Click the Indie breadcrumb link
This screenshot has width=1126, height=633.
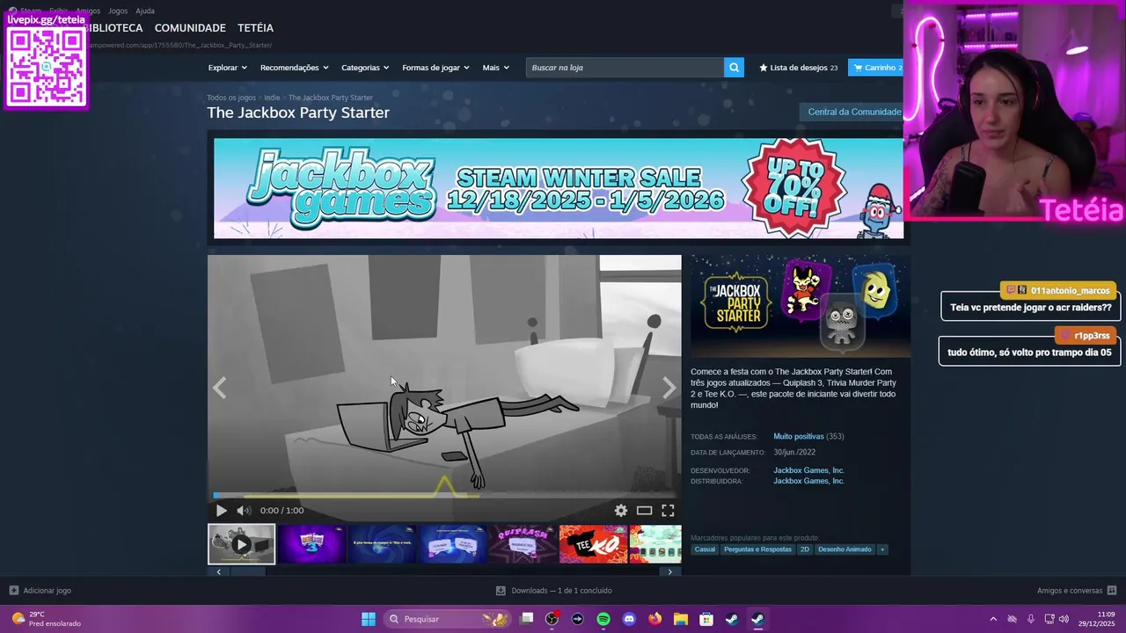(272, 98)
